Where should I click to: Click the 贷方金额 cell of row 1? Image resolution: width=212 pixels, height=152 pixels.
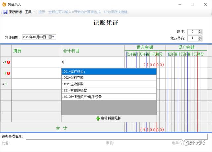coord(186,62)
